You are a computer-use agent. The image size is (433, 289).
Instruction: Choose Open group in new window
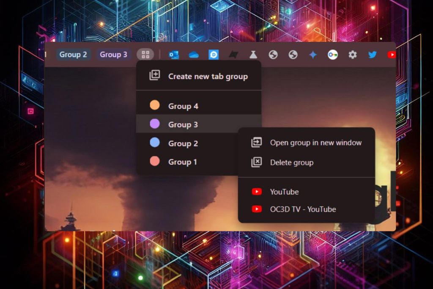pyautogui.click(x=307, y=143)
